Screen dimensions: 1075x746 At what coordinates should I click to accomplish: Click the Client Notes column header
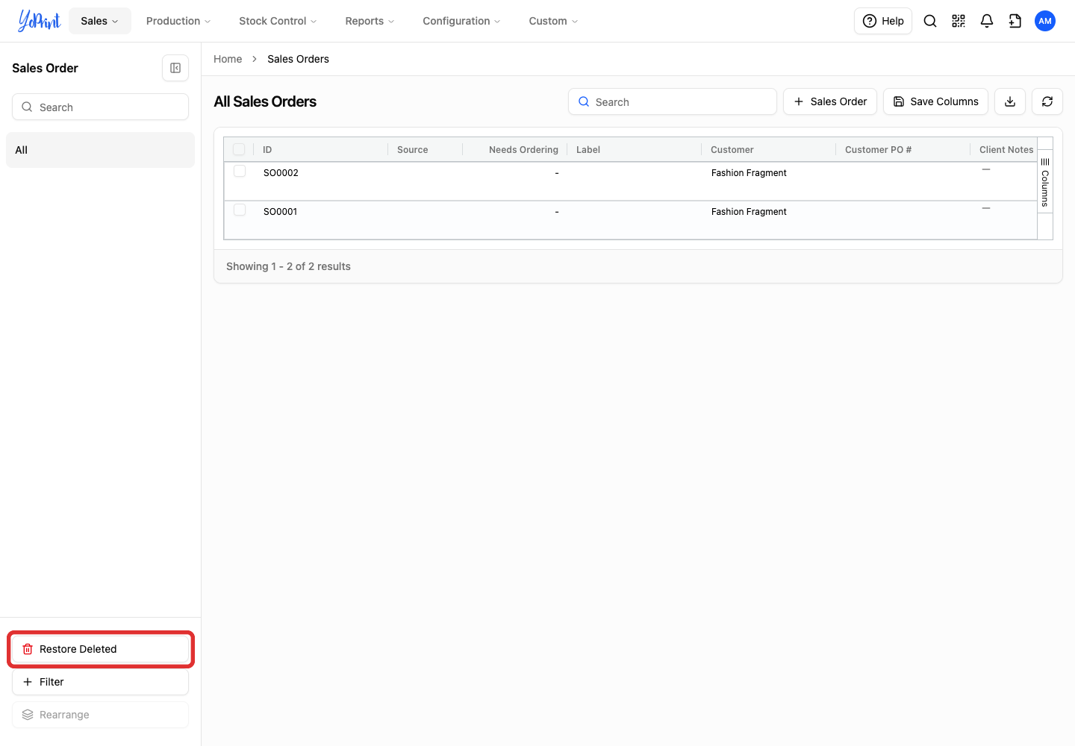(1004, 149)
